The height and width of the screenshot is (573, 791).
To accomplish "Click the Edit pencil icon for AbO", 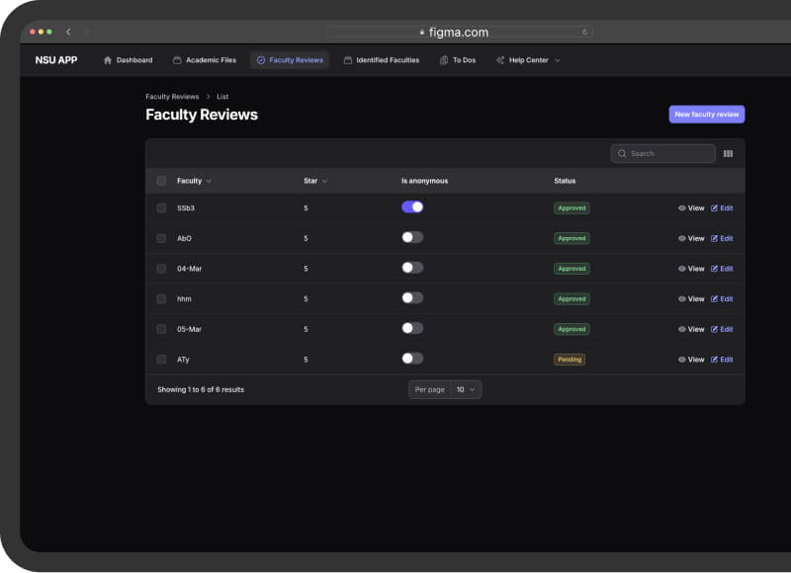I will [714, 238].
